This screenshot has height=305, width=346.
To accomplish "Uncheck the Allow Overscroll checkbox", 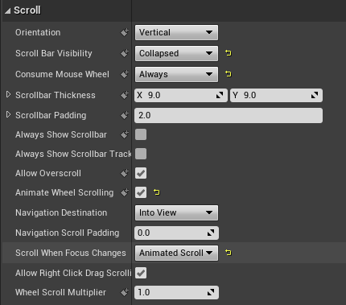I will [x=141, y=173].
